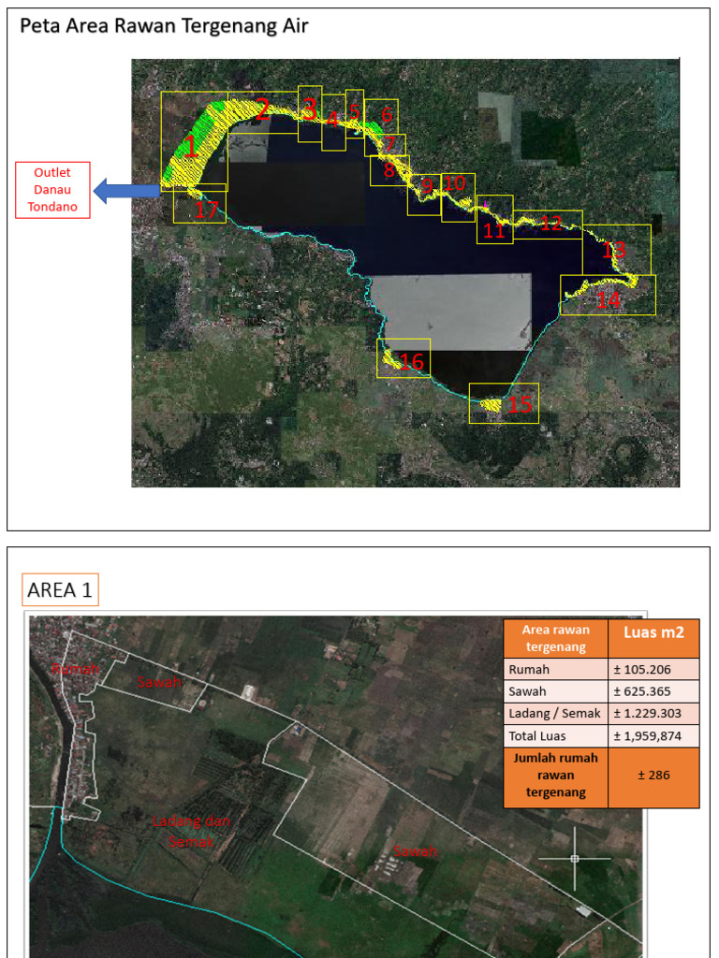Select area number 14 on the lake map
The width and height of the screenshot is (719, 958).
pos(609,300)
